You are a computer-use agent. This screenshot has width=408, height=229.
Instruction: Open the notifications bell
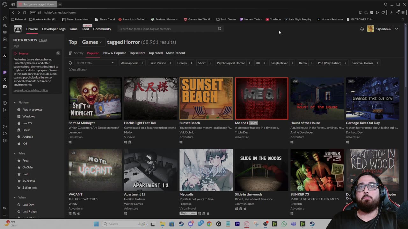tap(362, 29)
